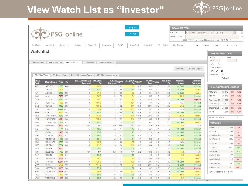Select the FR Value View tab

coord(41,75)
